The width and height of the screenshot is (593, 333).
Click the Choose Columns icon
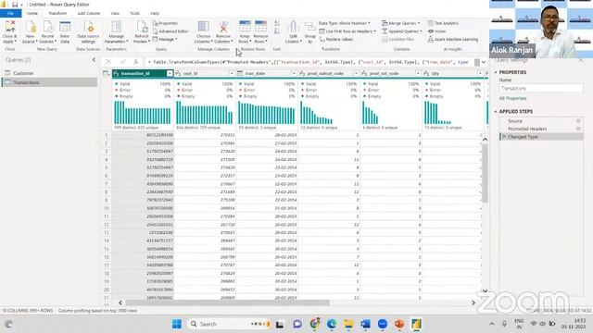tap(204, 27)
